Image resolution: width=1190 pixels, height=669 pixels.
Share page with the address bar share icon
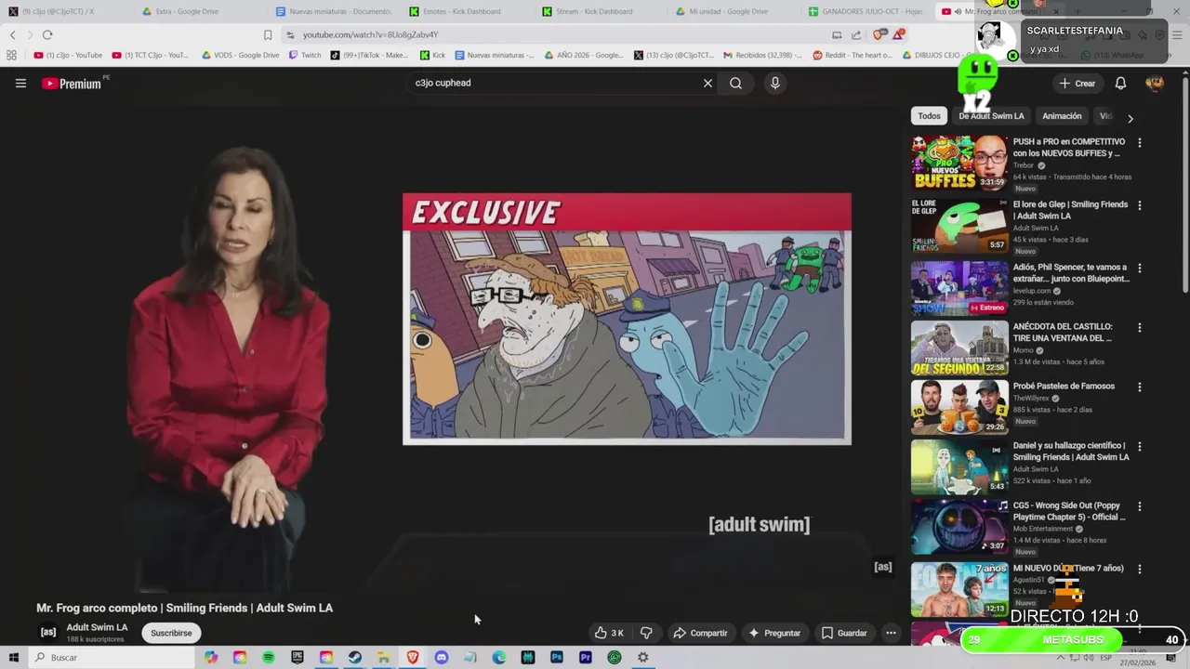(x=856, y=34)
